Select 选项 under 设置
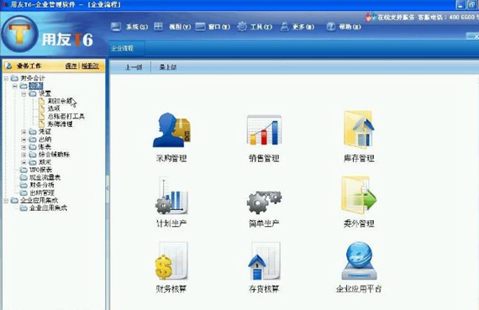Screen dimensions: 479x310 coord(54,108)
